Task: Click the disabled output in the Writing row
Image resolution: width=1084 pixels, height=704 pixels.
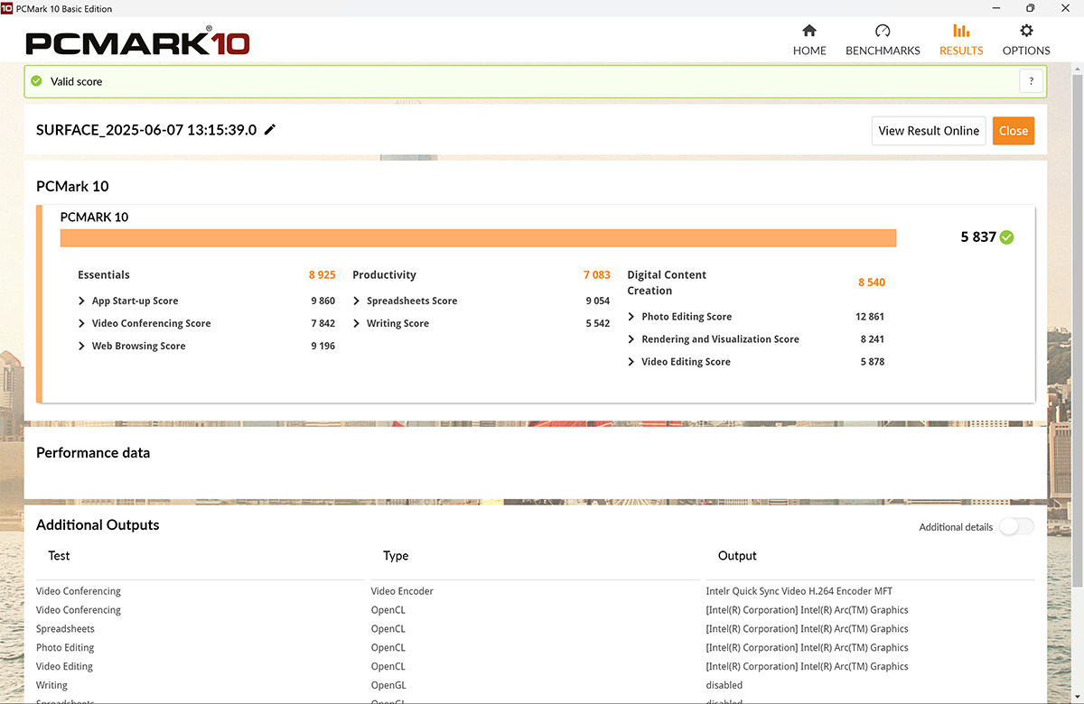Action: pos(724,686)
